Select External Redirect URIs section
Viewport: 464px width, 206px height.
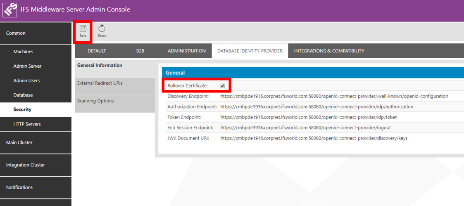100,83
